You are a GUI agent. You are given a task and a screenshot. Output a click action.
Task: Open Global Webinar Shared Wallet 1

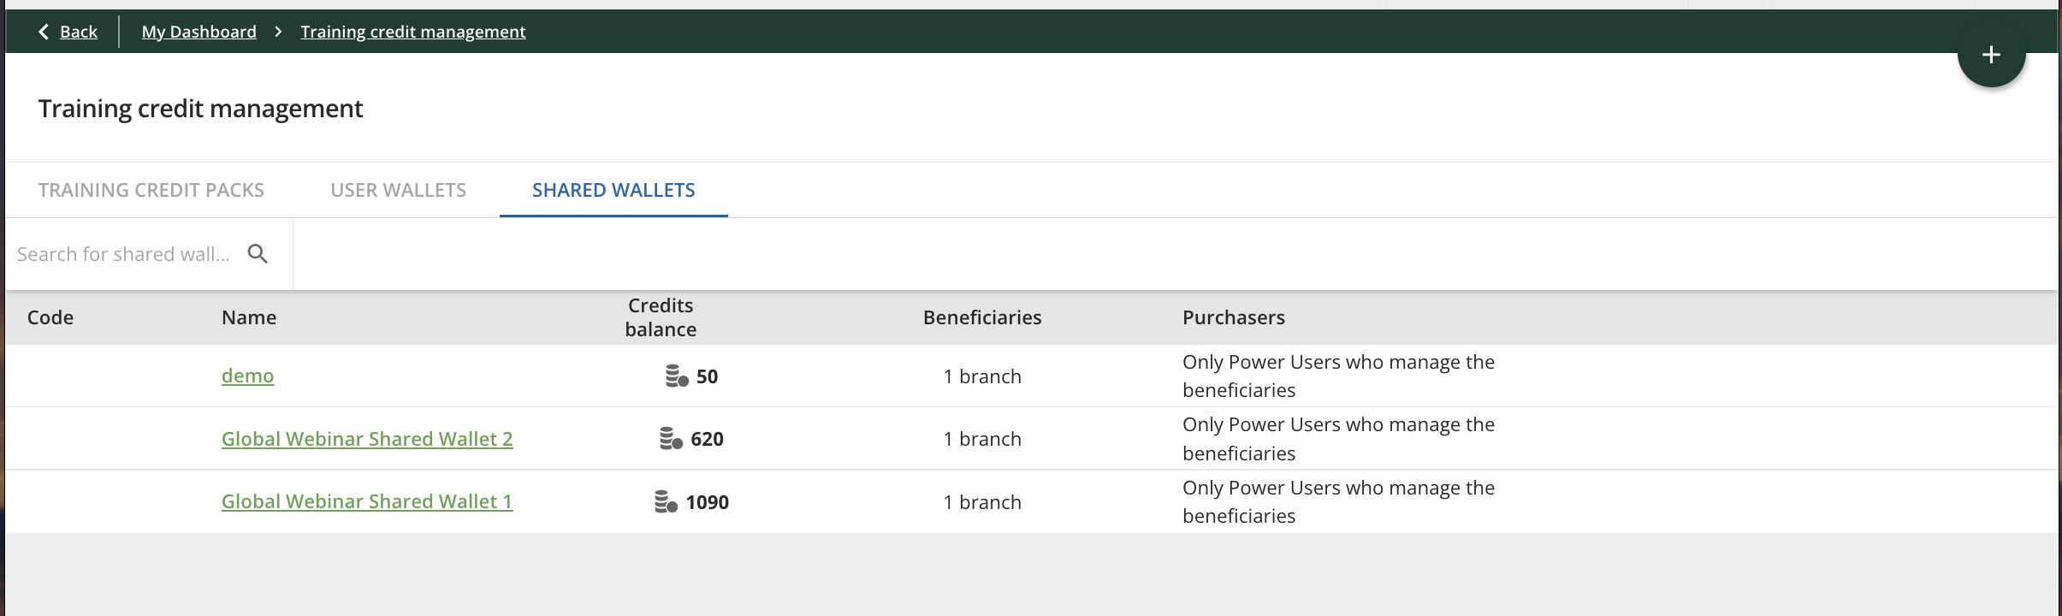click(367, 501)
